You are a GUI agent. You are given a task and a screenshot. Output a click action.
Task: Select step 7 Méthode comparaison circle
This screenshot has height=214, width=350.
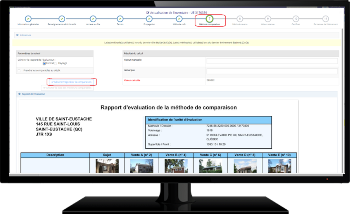pyautogui.click(x=209, y=19)
